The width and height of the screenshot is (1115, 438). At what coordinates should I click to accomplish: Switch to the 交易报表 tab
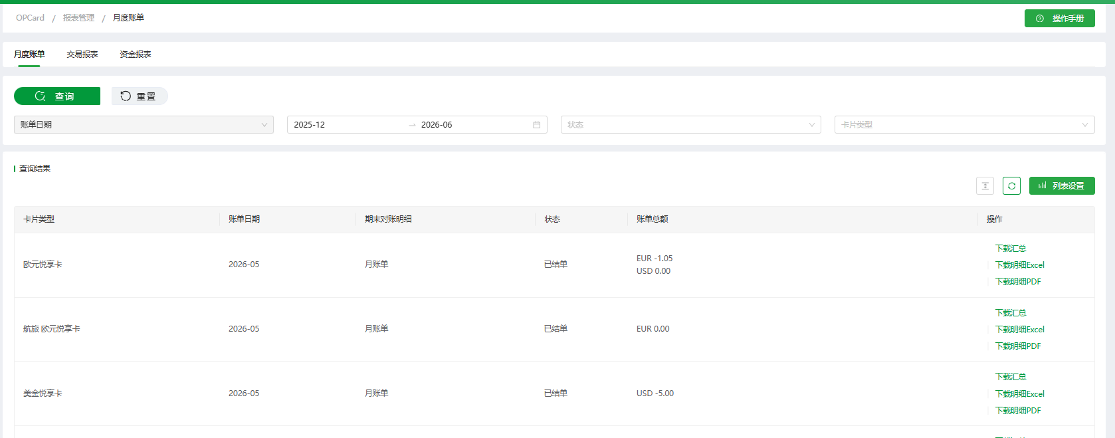(x=82, y=55)
